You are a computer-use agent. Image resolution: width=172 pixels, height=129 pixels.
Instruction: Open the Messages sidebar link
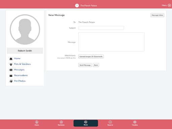point(19,70)
